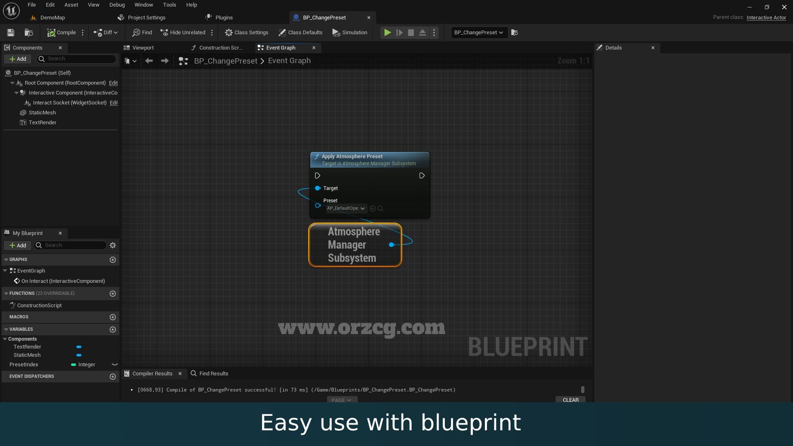Click the Browse to asset icon in toolbar
The width and height of the screenshot is (793, 446).
28,33
